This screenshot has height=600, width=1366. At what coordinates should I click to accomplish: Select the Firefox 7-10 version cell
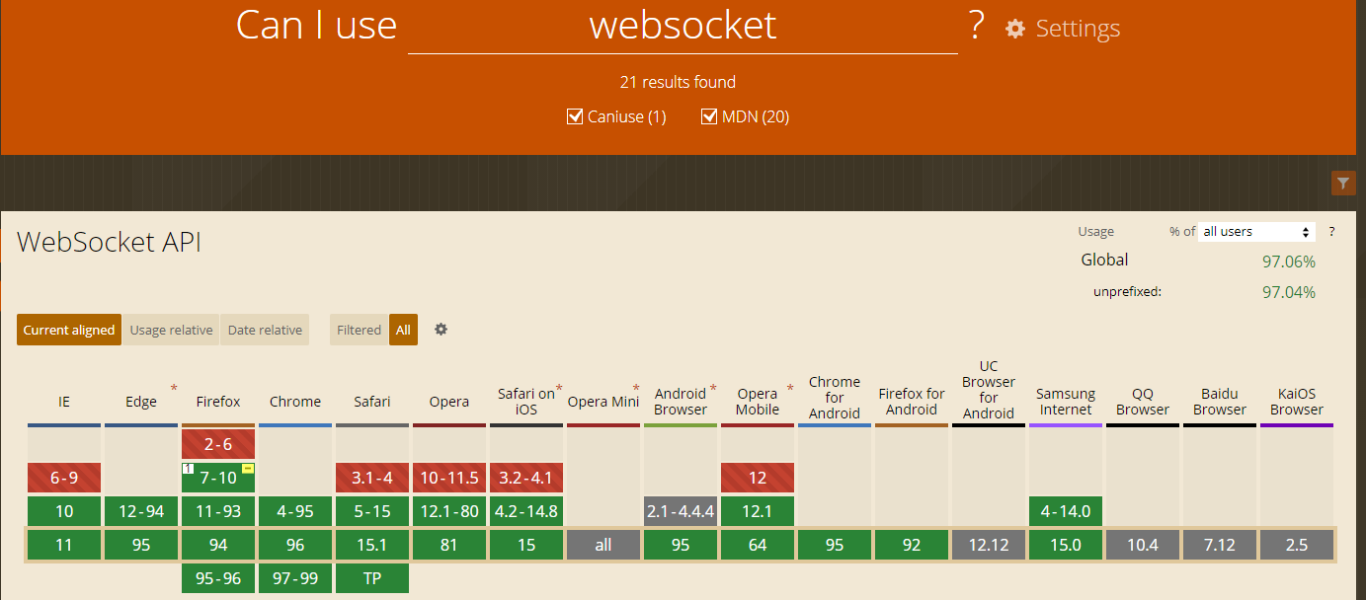(218, 478)
